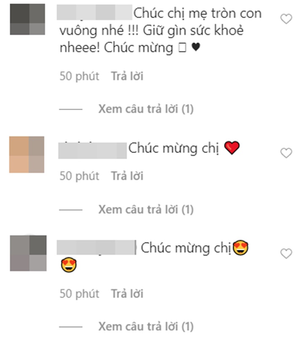This screenshot has width=297, height=340.
Task: Open the blurred username before red heart comment
Action: (x=93, y=150)
